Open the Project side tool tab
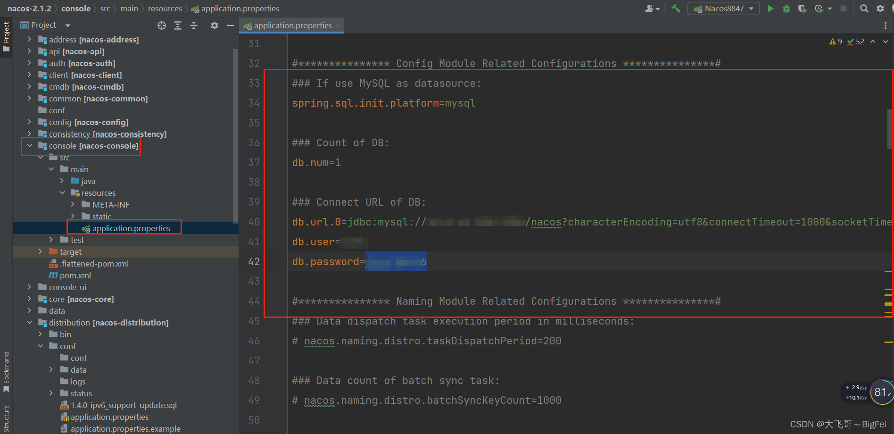The width and height of the screenshot is (894, 434). [x=6, y=38]
